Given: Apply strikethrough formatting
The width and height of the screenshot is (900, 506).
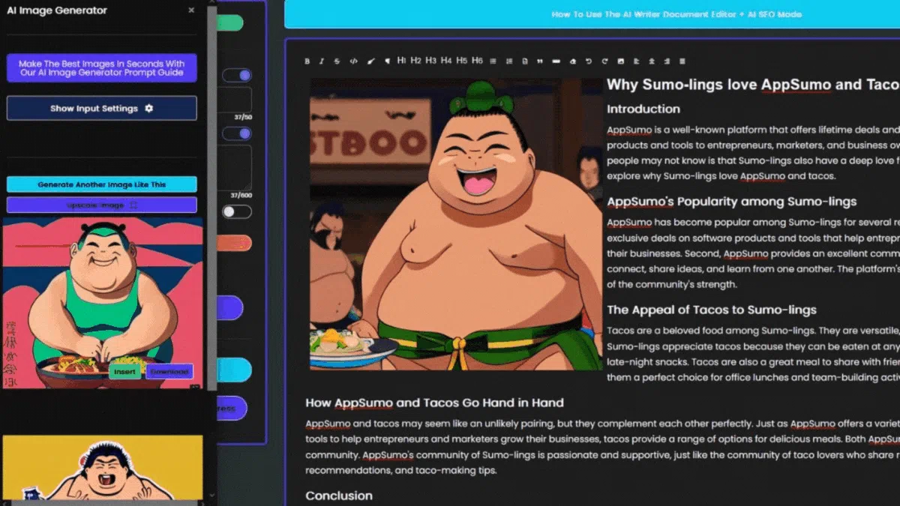Looking at the screenshot, I should coord(337,61).
